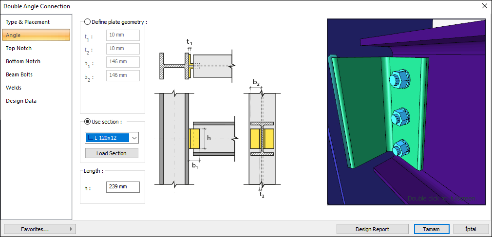Viewport: 492px width, 237px height.
Task: Click into the length h input field
Action: (x=123, y=187)
